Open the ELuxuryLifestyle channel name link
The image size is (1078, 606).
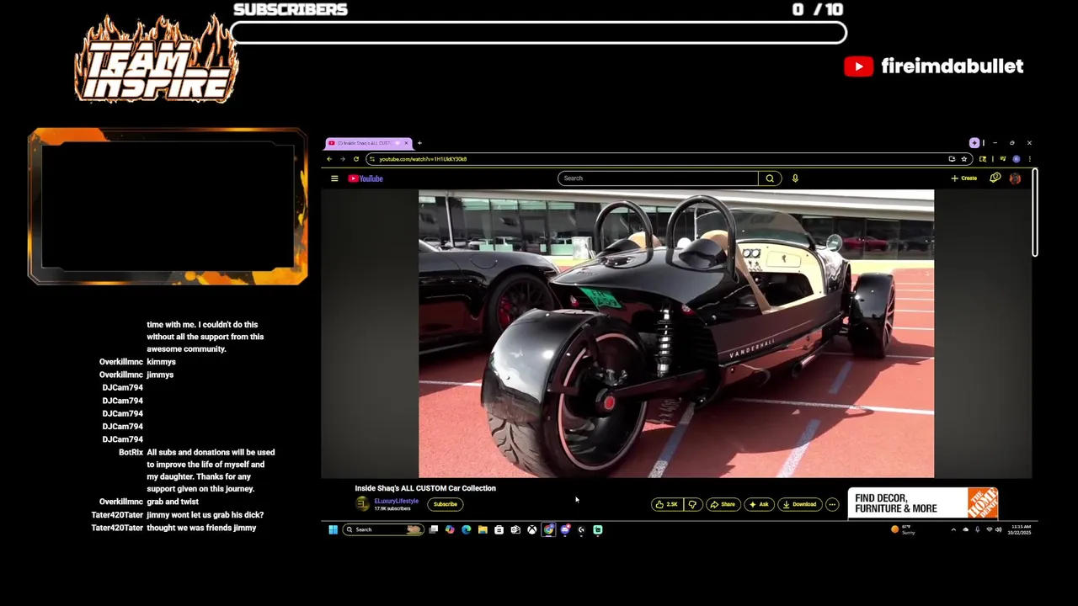tap(396, 501)
